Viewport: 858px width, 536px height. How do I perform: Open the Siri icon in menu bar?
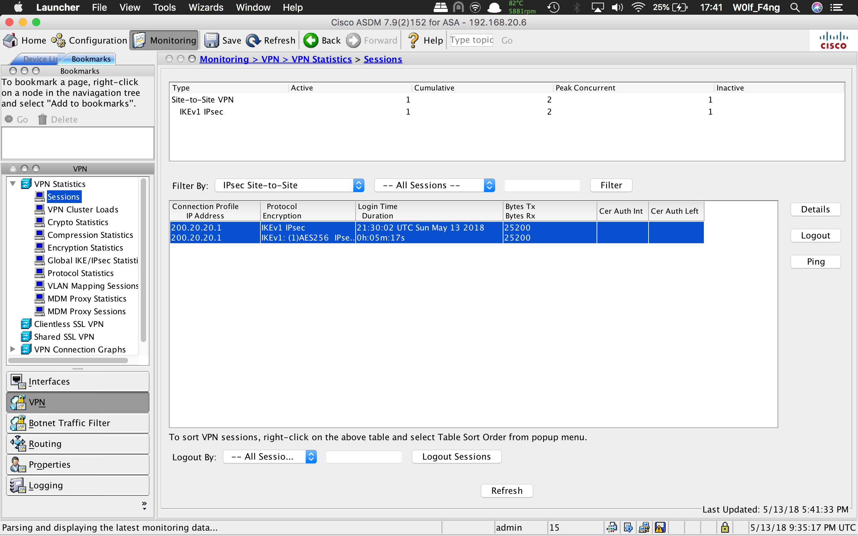pyautogui.click(x=817, y=7)
